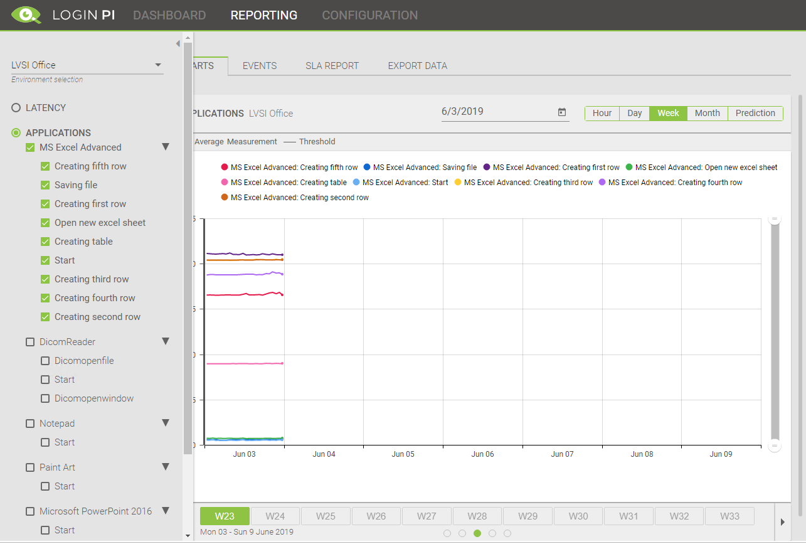Uncheck Creating fourth row checkbox
Image resolution: width=806 pixels, height=544 pixels.
pos(45,298)
